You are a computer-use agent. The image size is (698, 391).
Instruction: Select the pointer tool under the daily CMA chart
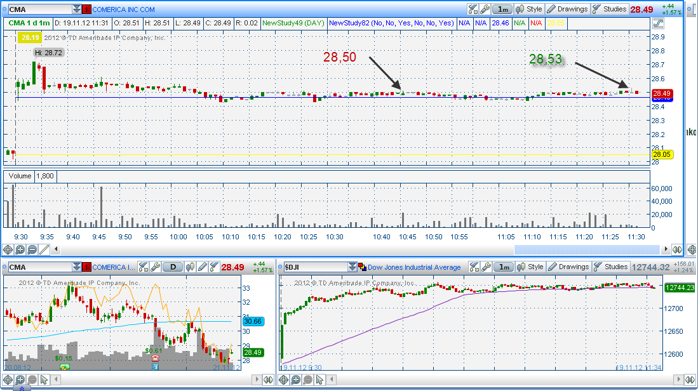(44, 380)
